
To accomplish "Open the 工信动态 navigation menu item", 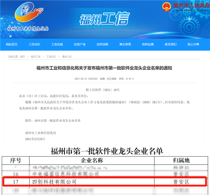I will (34, 44).
